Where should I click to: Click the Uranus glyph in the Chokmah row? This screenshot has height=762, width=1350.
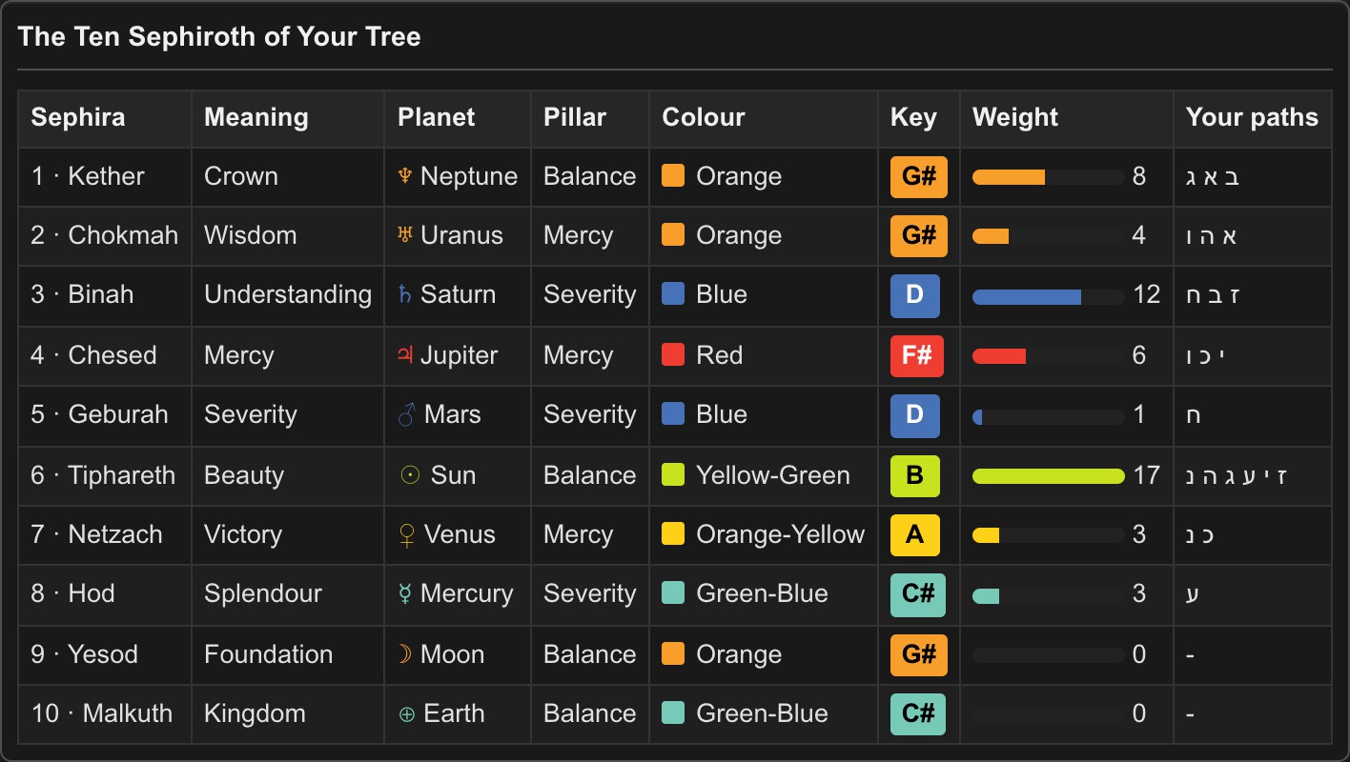click(405, 235)
